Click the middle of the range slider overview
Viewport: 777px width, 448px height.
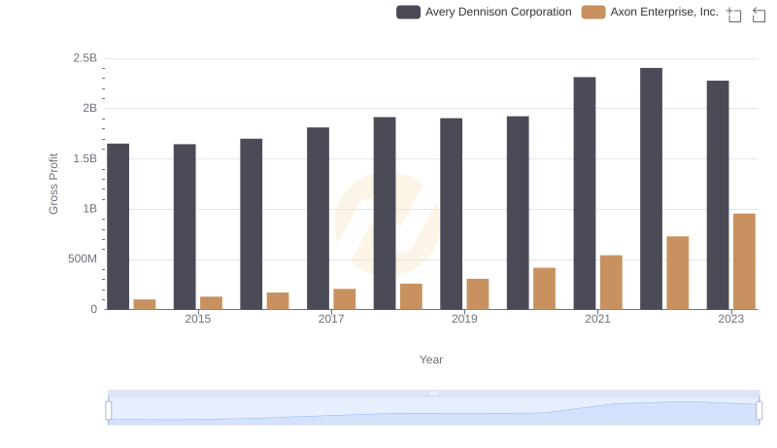(433, 411)
